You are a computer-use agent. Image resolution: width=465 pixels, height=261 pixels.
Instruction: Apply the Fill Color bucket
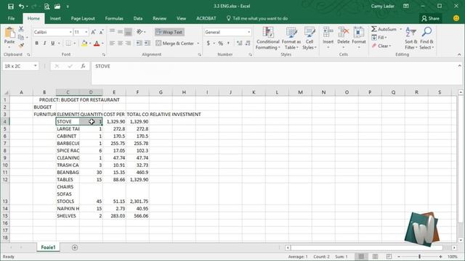[x=84, y=43]
